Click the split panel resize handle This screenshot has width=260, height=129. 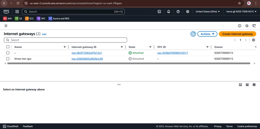pos(119,85)
